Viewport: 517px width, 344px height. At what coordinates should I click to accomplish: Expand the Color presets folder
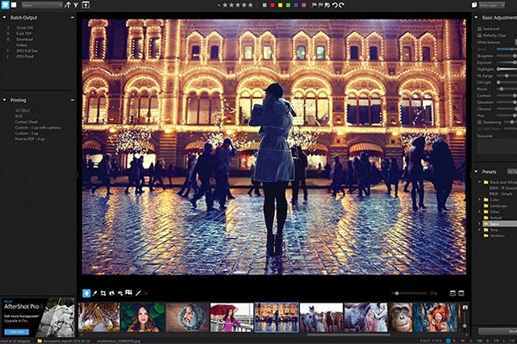pyautogui.click(x=479, y=200)
